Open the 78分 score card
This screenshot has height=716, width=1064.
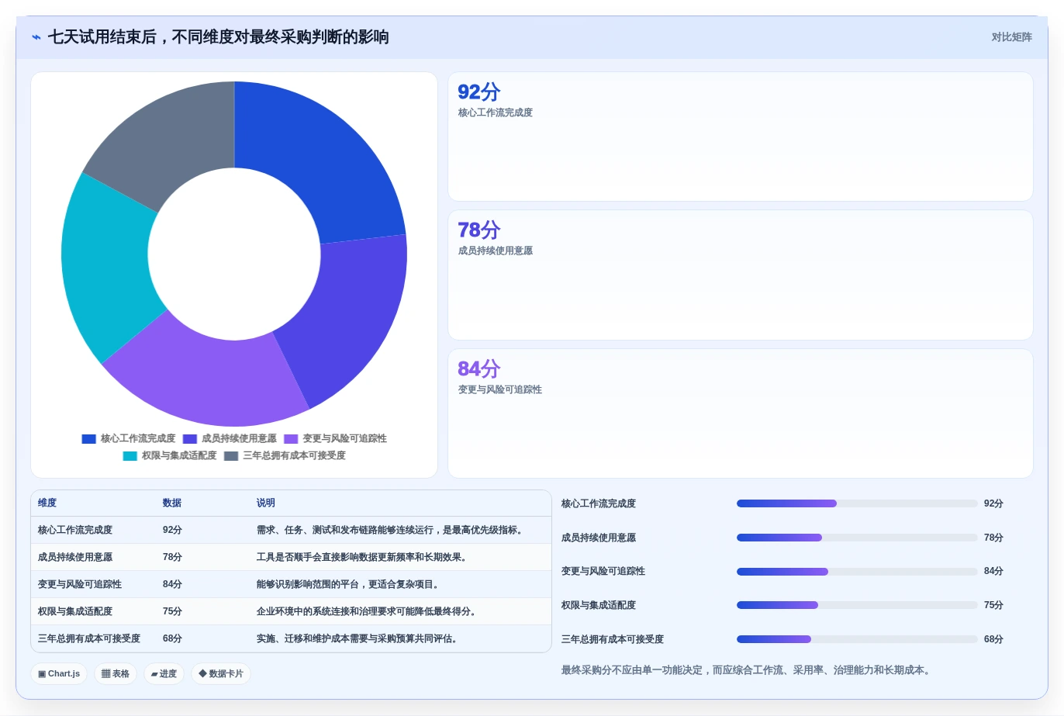(741, 275)
